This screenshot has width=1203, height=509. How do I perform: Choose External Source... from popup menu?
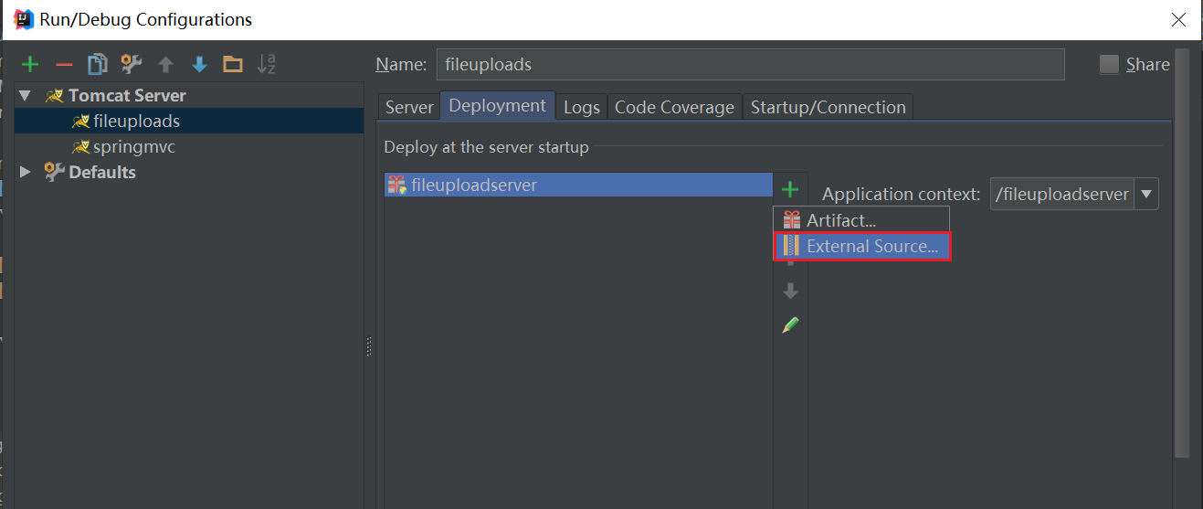[x=862, y=246]
